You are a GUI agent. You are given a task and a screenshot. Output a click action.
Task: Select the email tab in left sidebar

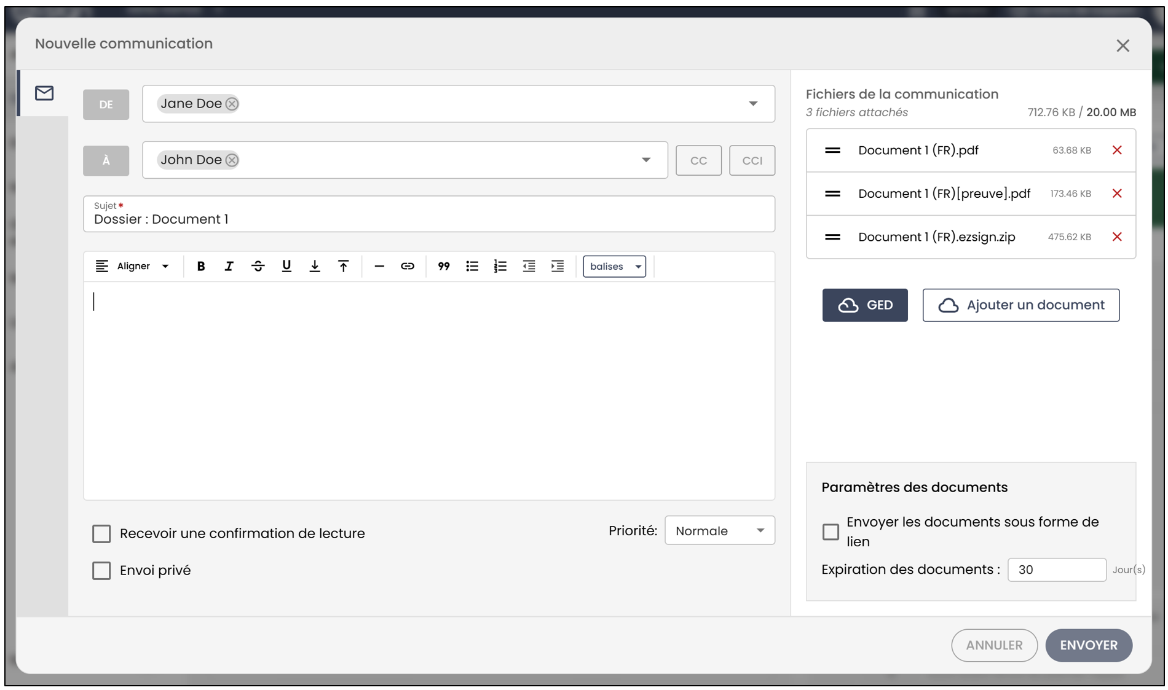[44, 93]
